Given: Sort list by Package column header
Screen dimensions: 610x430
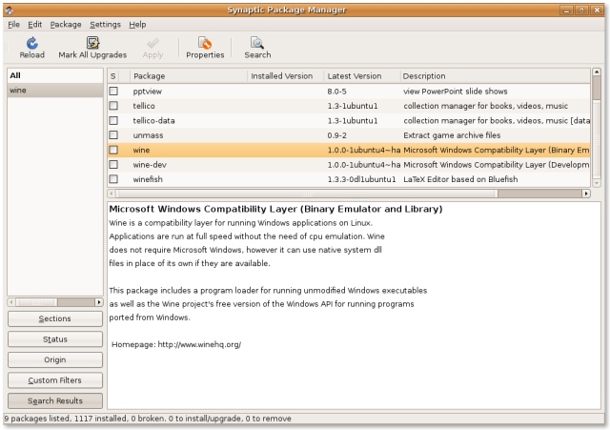Looking at the screenshot, I should pos(187,75).
